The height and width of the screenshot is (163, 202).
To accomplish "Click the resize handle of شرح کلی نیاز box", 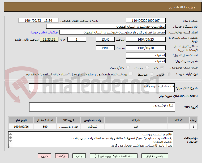I will (30, 91).
